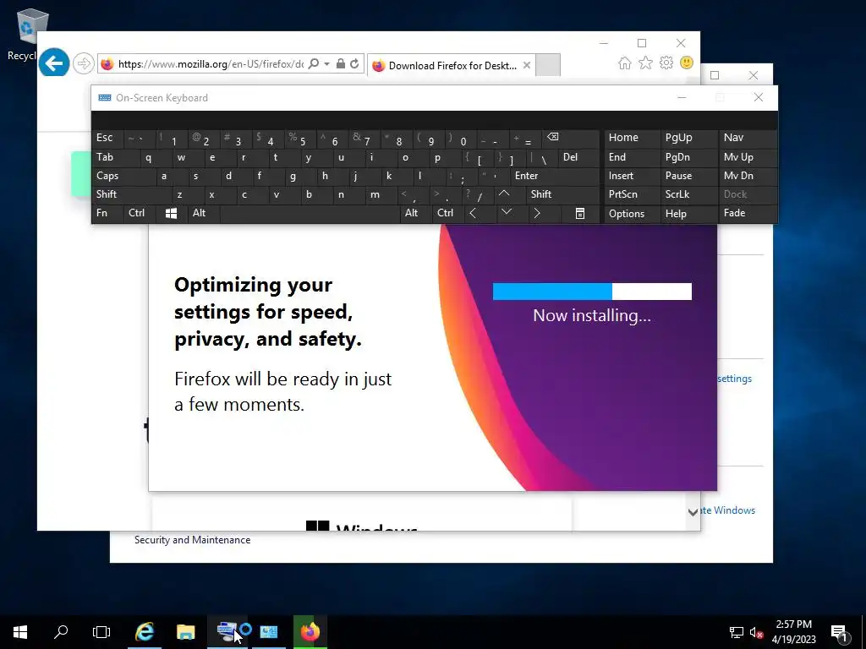Screen dimensions: 866x649
Task: Click the smiley feedback icon
Action: (x=687, y=63)
